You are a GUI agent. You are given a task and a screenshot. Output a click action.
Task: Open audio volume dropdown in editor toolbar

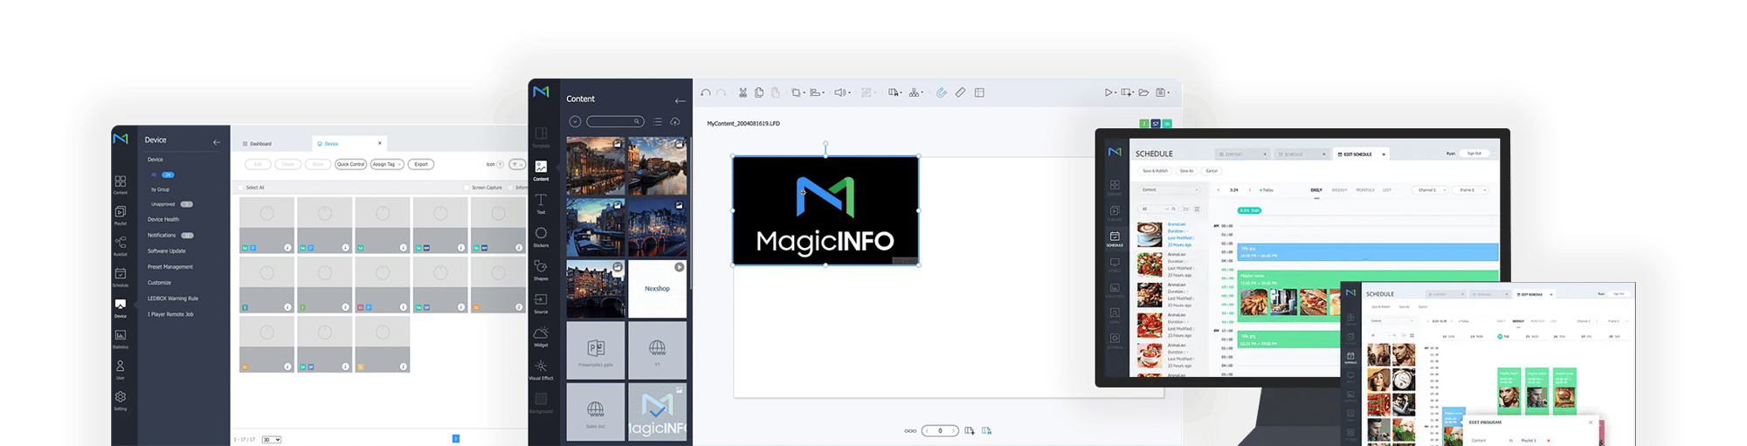point(841,93)
